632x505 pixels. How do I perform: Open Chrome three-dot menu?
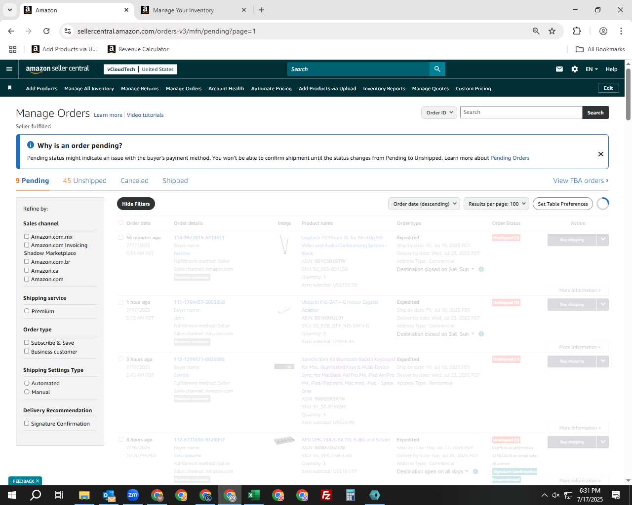click(621, 31)
